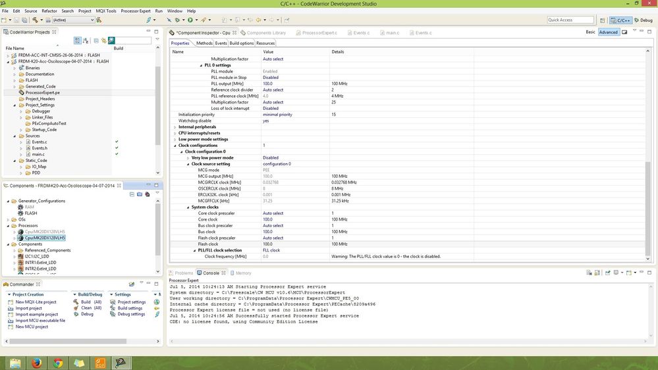Click the Commander horizontal scrollbar
The height and width of the screenshot is (370, 658).
pyautogui.click(x=68, y=342)
